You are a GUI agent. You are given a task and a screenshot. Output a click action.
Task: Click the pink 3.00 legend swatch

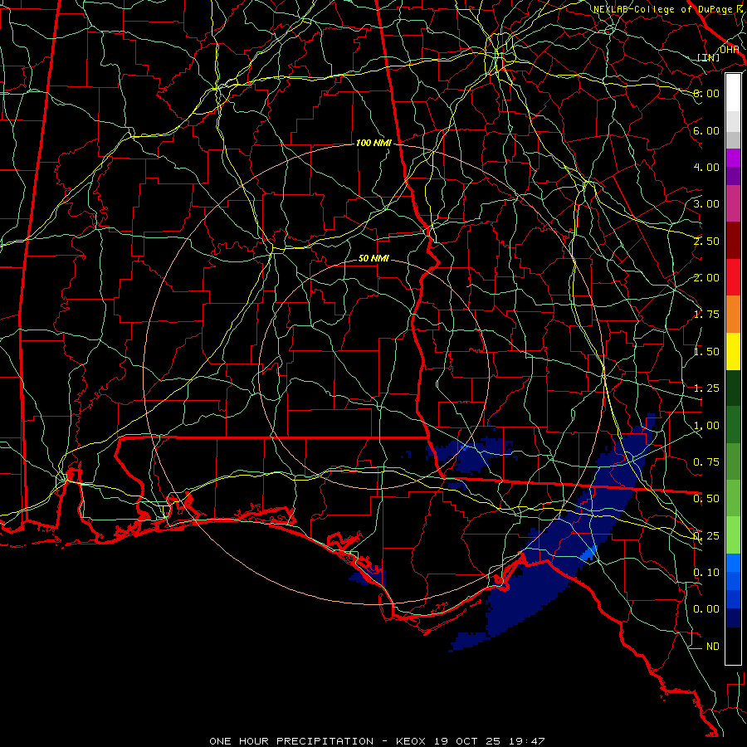(733, 203)
